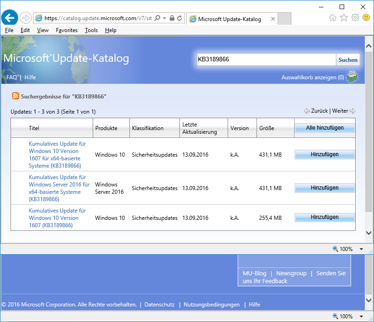The width and height of the screenshot is (374, 322).
Task: Click the Refresh page icon
Action: coord(179,18)
